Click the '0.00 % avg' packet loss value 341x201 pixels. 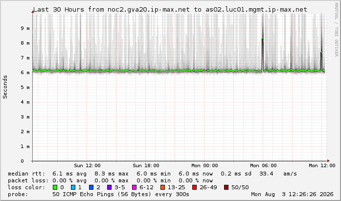pos(69,180)
